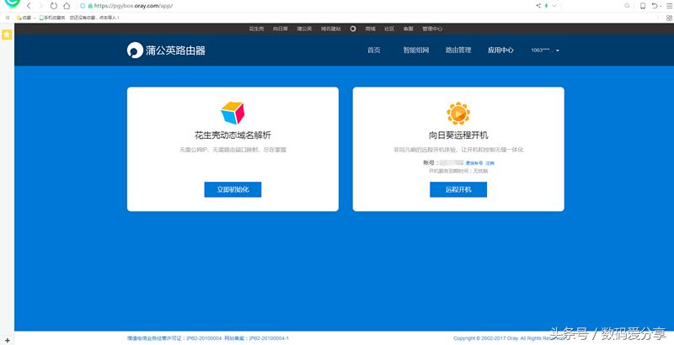Click the 向日葵 sunflower play icon
Viewport: 674px width, 345px height.
[x=458, y=114]
